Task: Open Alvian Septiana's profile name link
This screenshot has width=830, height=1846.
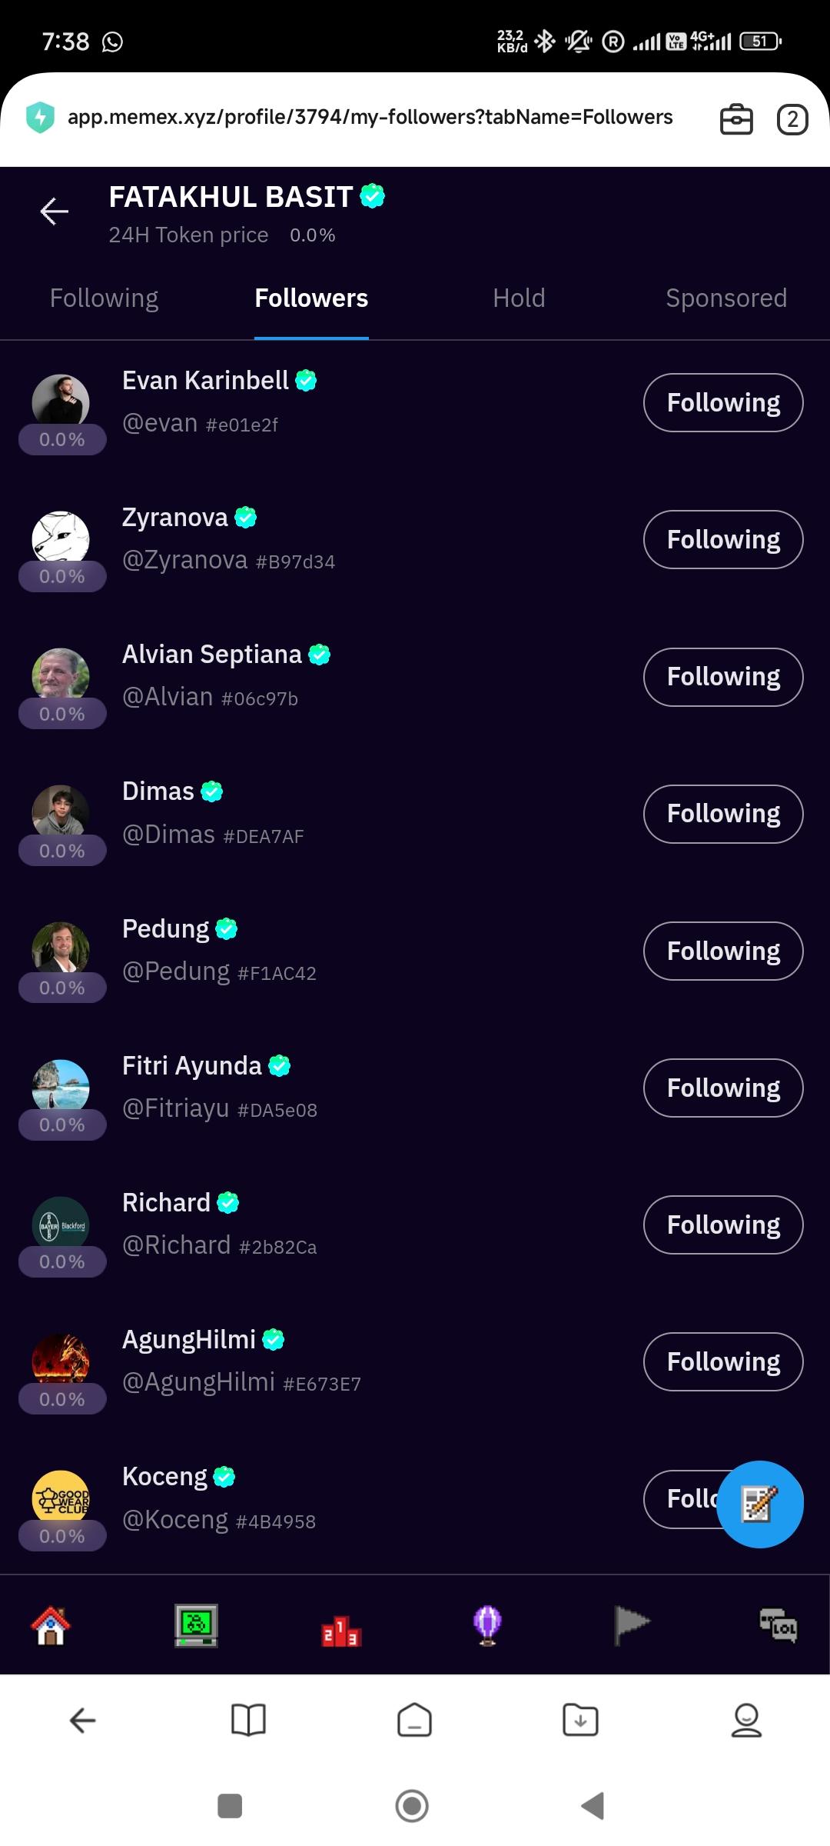Action: (x=212, y=655)
